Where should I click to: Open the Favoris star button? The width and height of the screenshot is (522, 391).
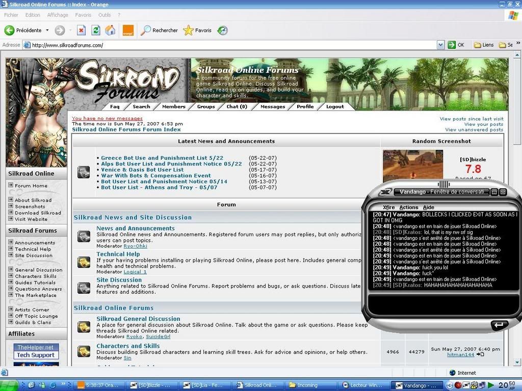(x=197, y=31)
